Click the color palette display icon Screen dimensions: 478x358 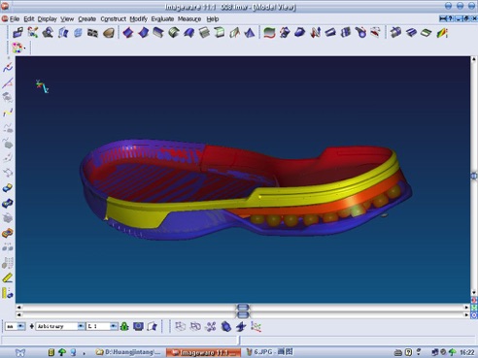pos(17,48)
